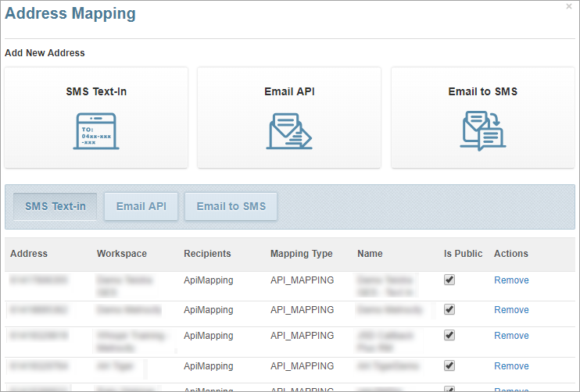Select the Email to SMS card title
This screenshot has width=580, height=392.
pyautogui.click(x=483, y=91)
